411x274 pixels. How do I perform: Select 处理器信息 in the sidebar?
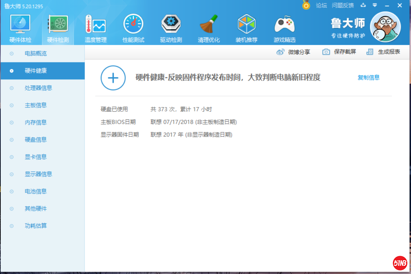tap(38, 88)
